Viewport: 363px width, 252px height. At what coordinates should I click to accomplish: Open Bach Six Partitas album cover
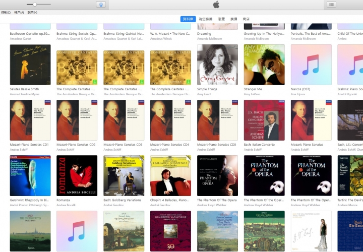[264, 231]
